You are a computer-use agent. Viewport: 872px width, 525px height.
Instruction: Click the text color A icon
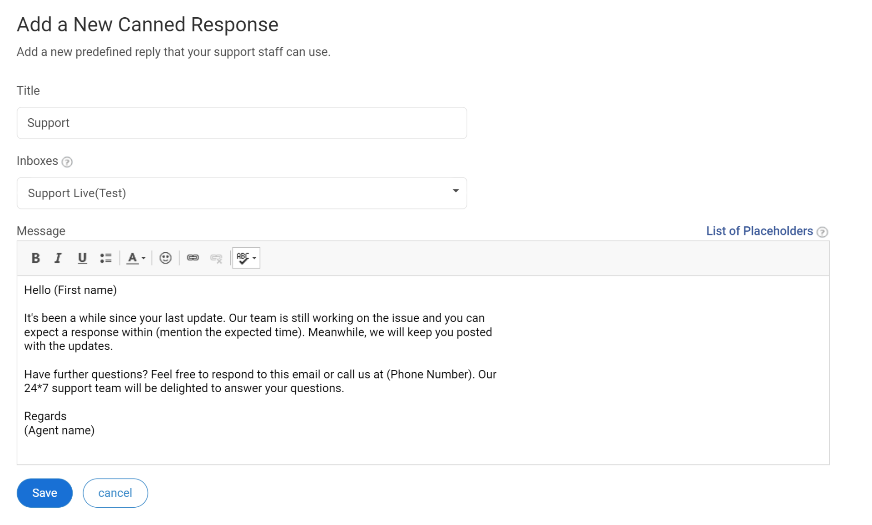pos(132,258)
